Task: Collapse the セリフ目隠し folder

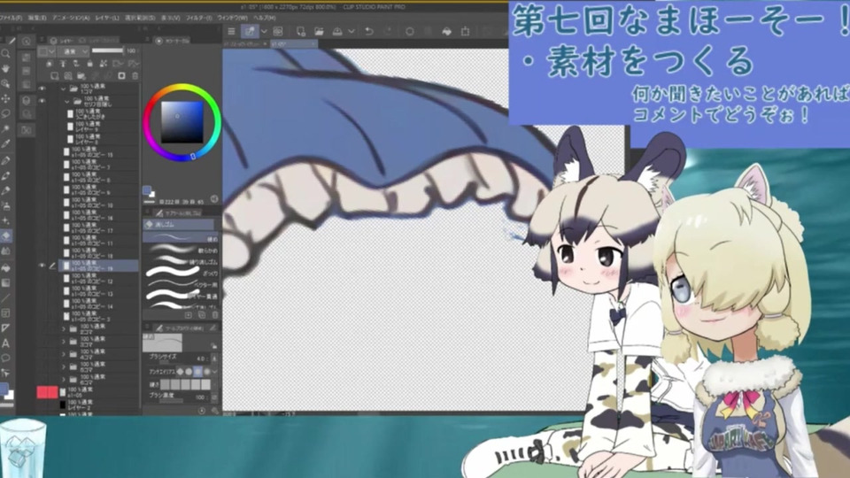Action: [67, 101]
